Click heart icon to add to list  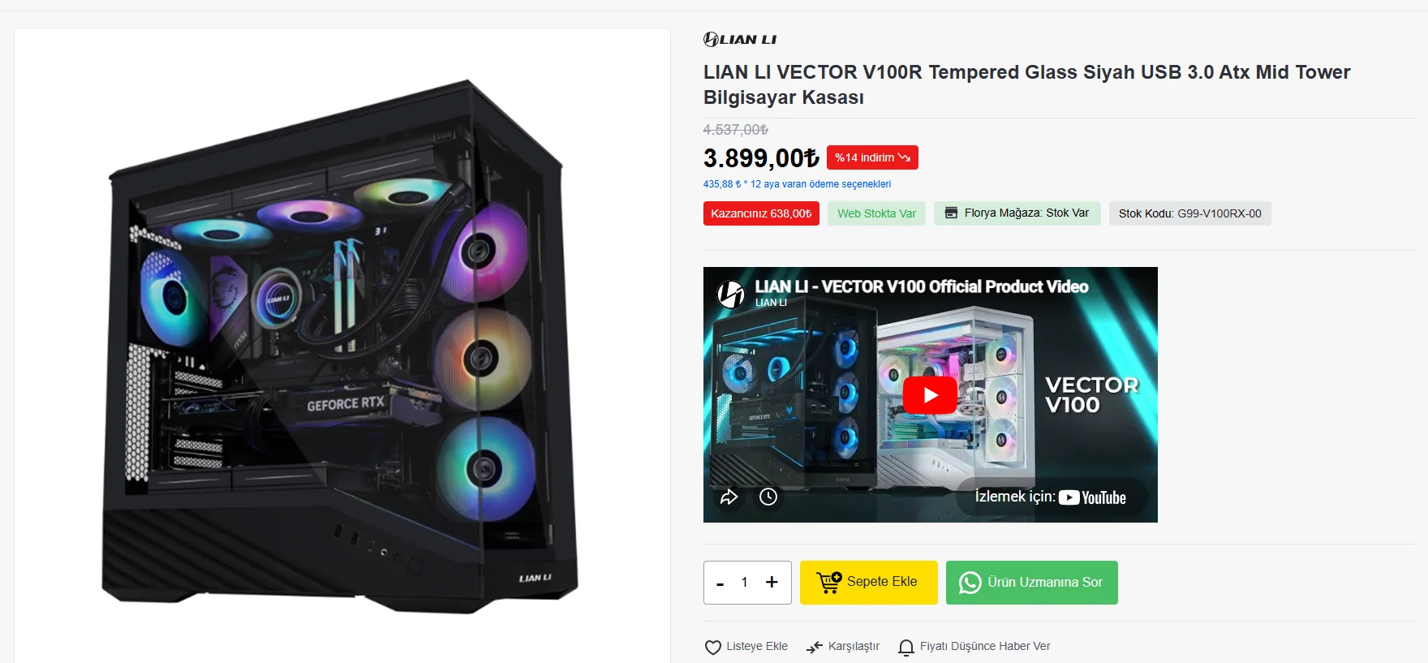(x=712, y=647)
